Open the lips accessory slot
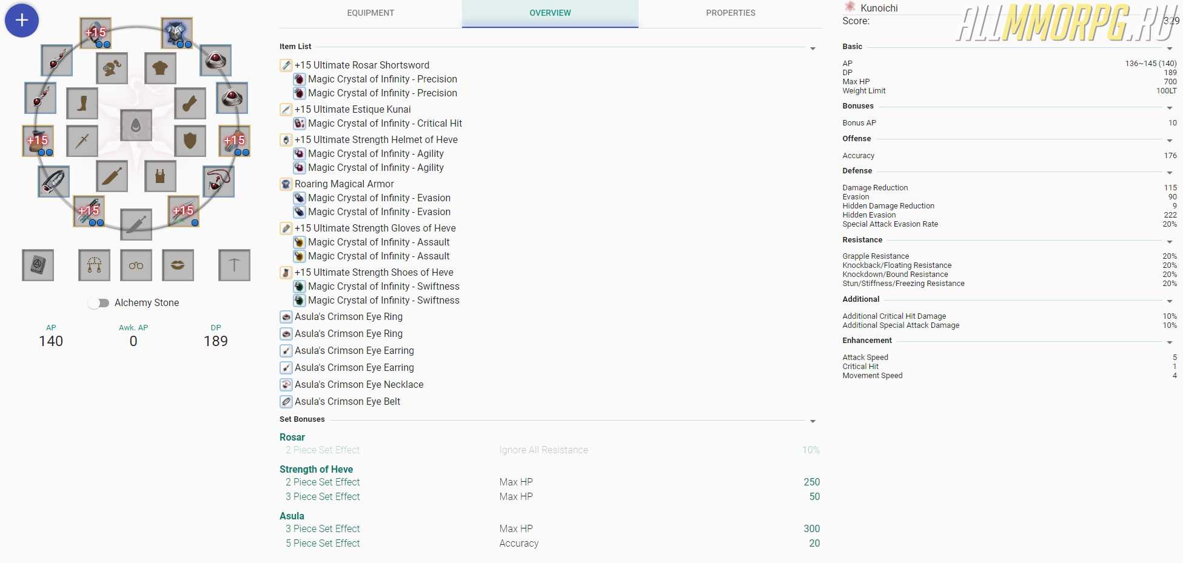Viewport: 1183px width, 563px height. pyautogui.click(x=178, y=265)
